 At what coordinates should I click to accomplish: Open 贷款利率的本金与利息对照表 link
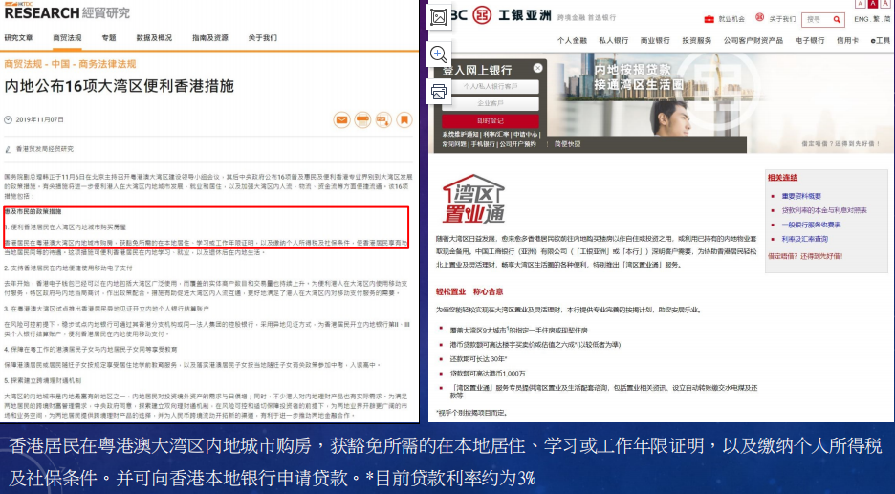[824, 210]
